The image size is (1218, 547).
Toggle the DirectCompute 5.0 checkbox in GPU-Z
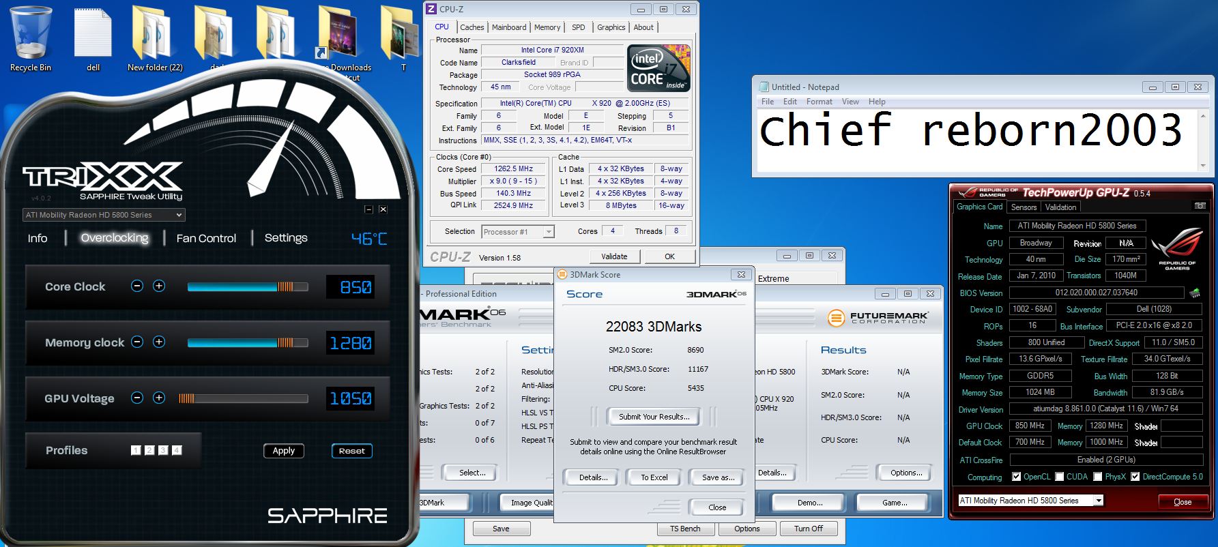[1135, 477]
